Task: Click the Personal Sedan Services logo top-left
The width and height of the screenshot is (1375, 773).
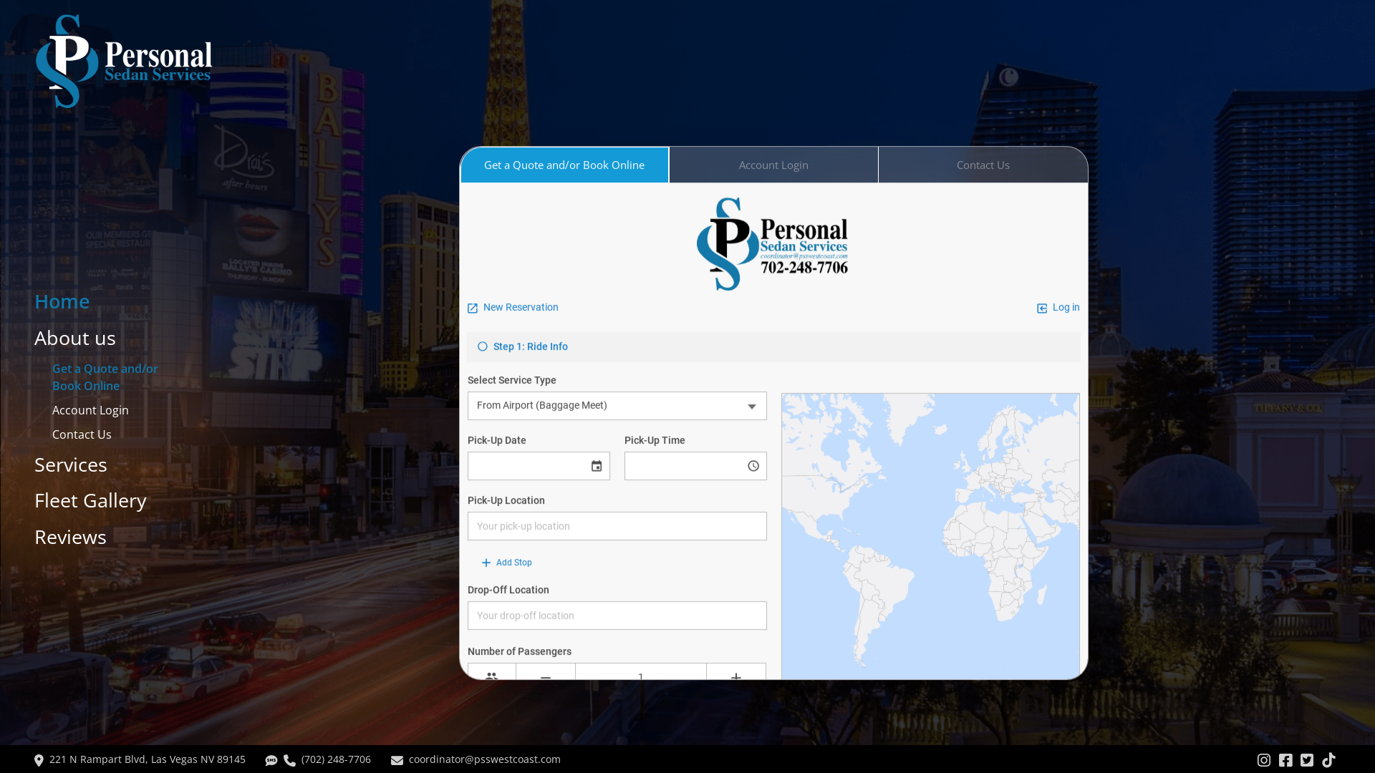Action: click(x=124, y=62)
